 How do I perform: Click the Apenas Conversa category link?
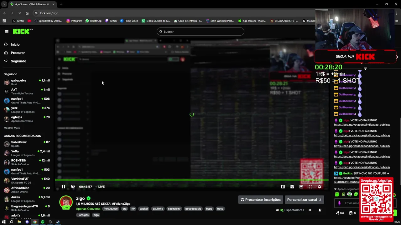coord(88,209)
